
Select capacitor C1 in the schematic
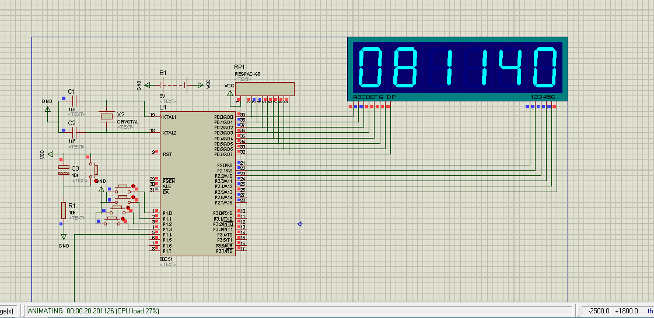(74, 101)
